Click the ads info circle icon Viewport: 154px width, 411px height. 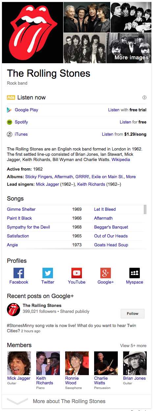coord(144,97)
